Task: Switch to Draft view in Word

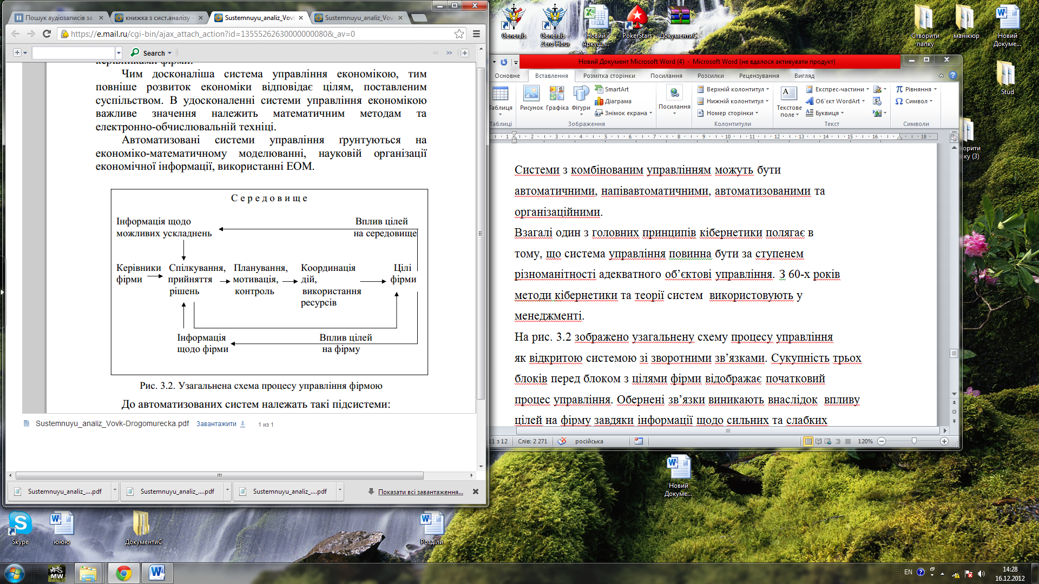Action: (848, 441)
